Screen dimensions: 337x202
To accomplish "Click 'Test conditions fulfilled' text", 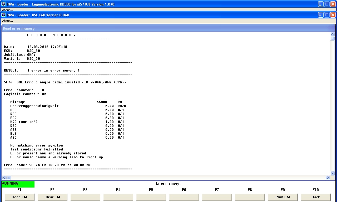I will 37,149.
